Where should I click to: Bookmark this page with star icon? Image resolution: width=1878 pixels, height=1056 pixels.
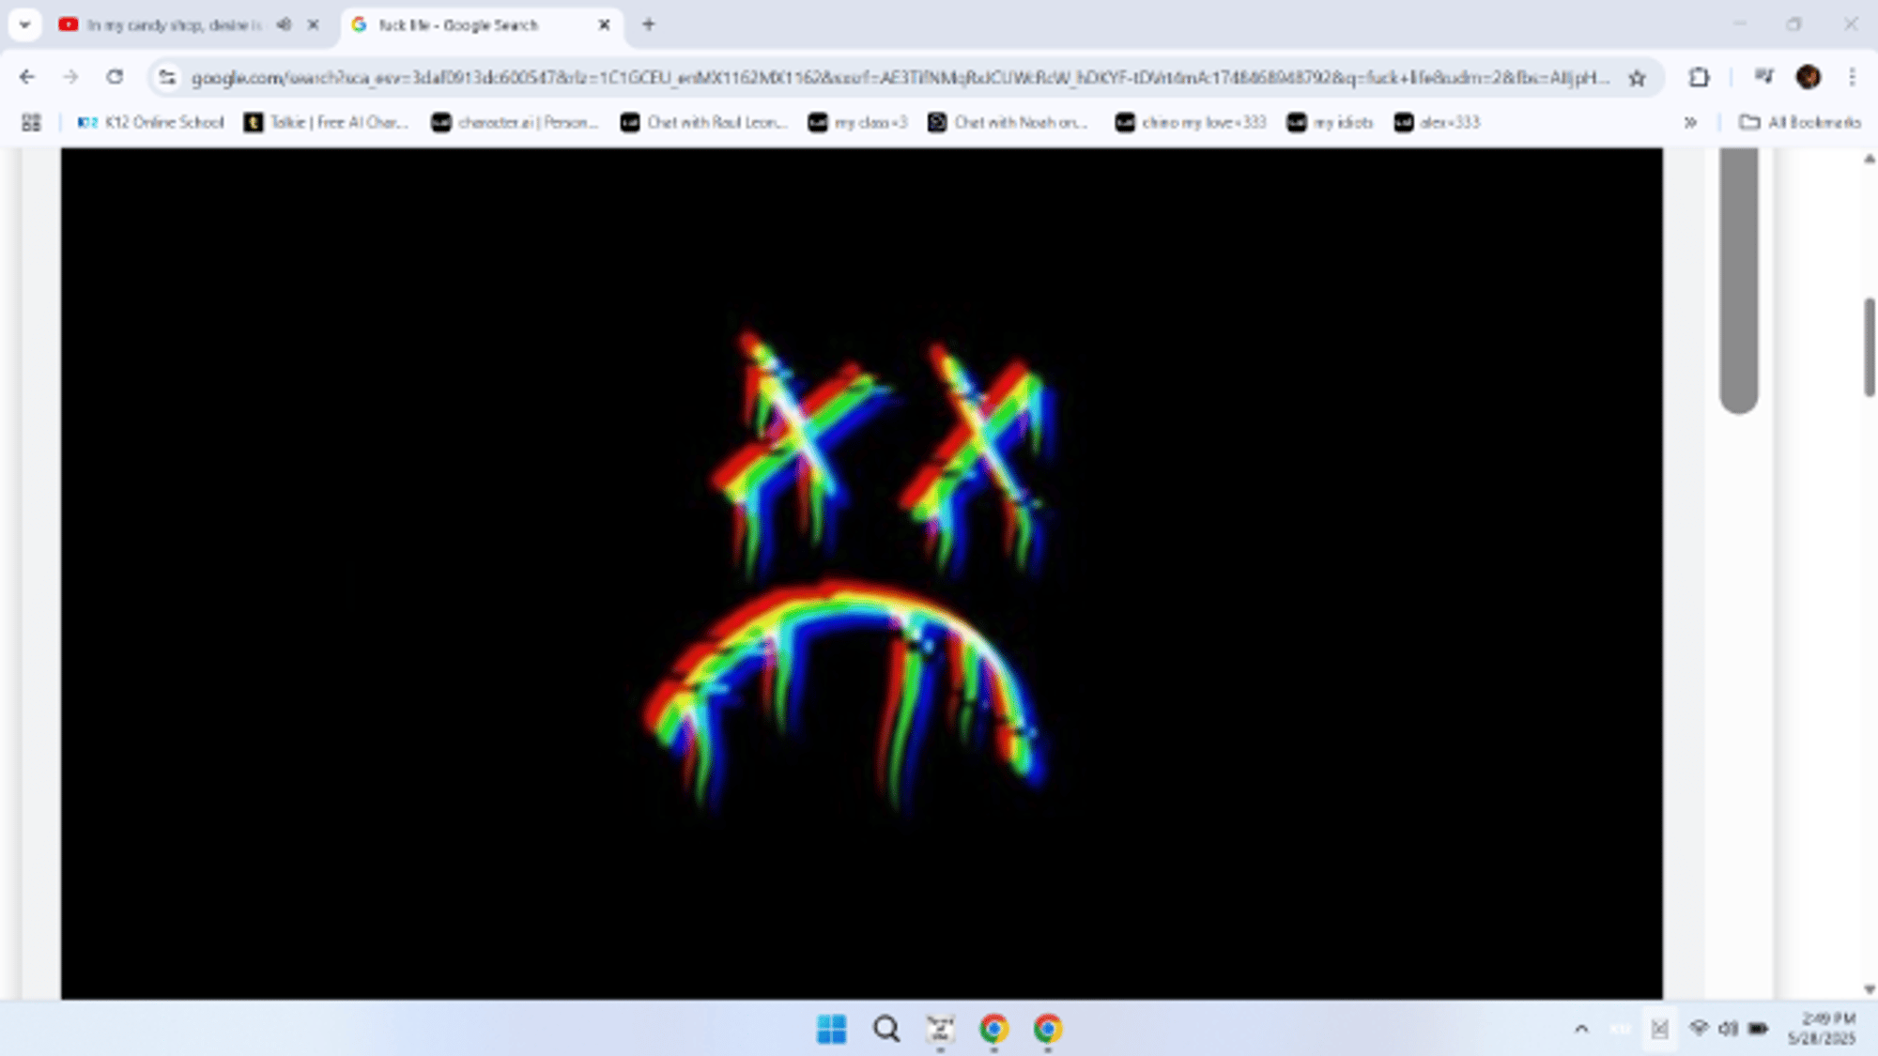[x=1637, y=78]
